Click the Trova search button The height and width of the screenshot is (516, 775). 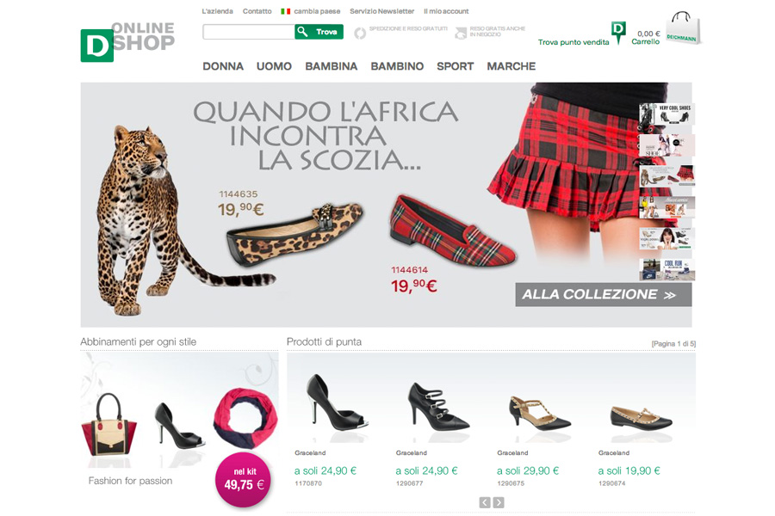pyautogui.click(x=319, y=32)
